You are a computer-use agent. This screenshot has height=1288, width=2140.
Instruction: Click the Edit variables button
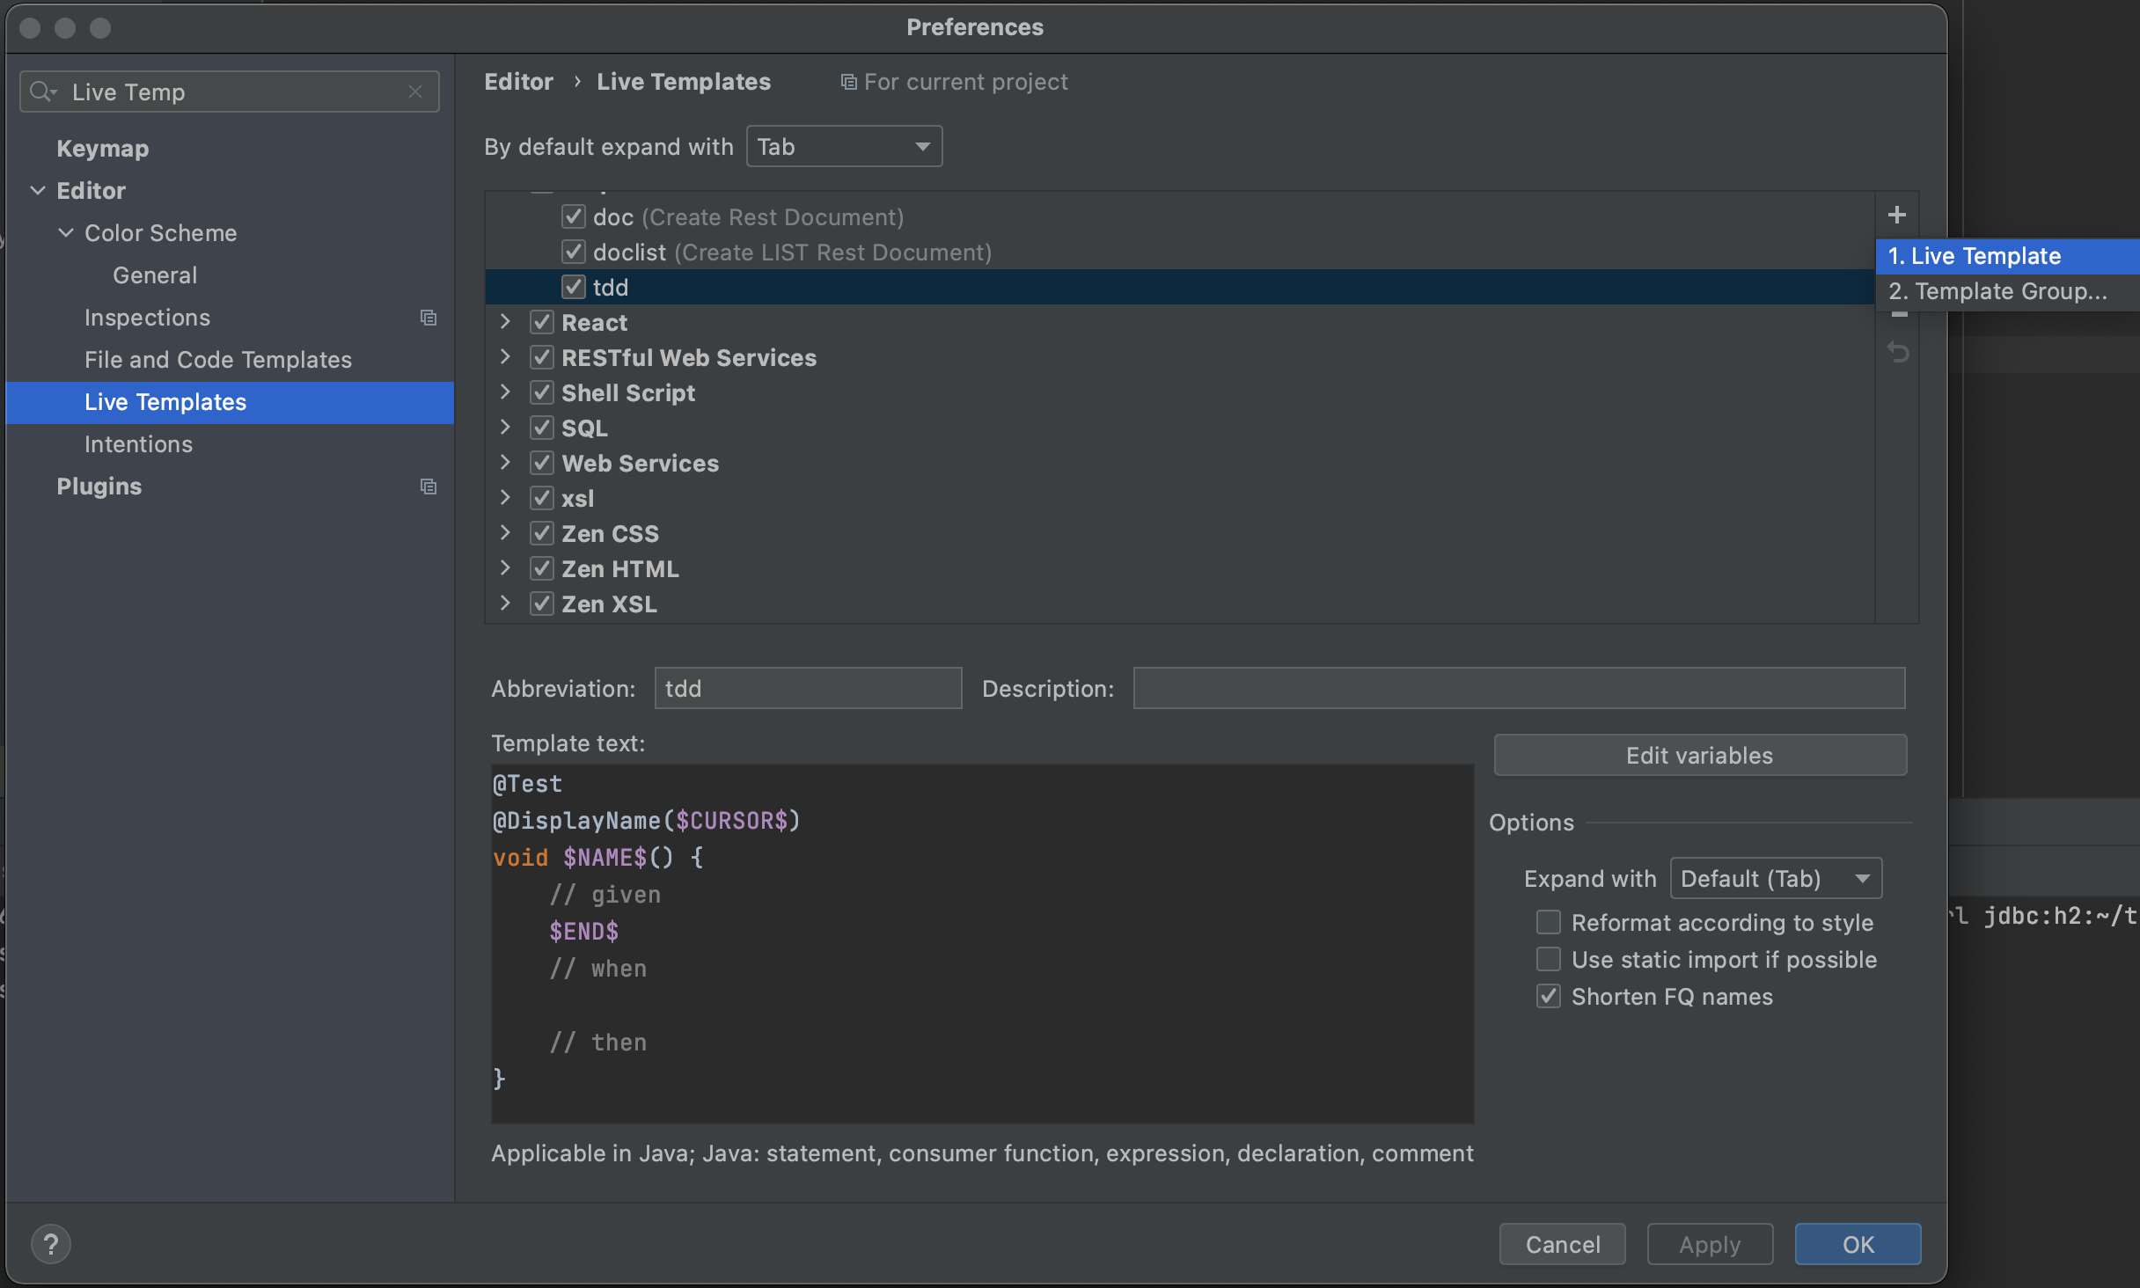[x=1699, y=755]
